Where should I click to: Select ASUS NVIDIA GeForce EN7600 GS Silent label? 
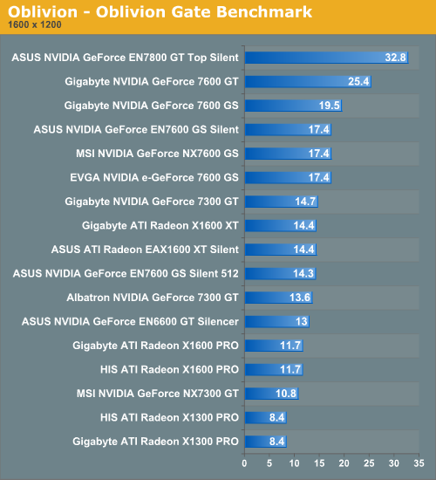(x=136, y=129)
